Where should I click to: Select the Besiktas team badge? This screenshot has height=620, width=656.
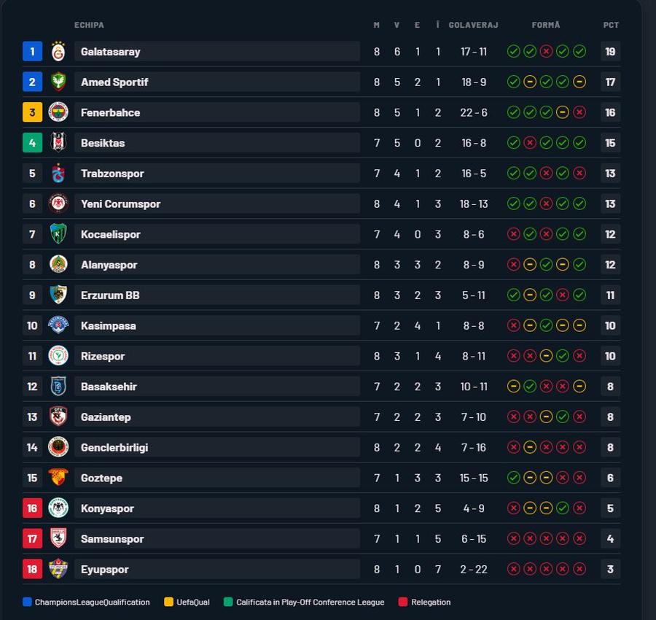(x=58, y=143)
